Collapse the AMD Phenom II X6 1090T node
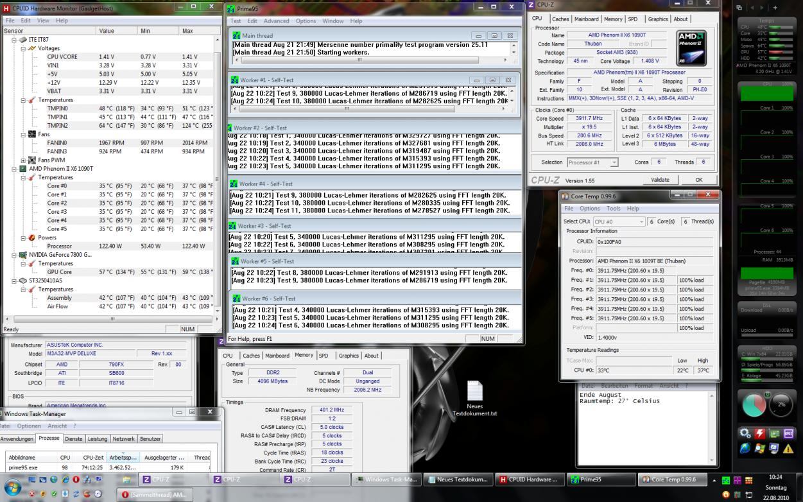This screenshot has width=803, height=502. 15,169
